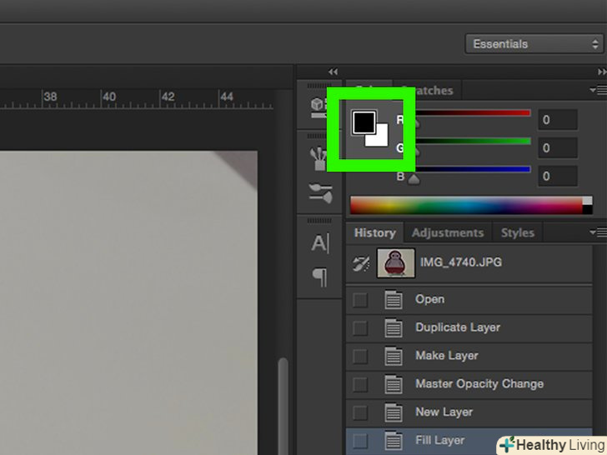
Task: Open the 3D panel icon
Action: (319, 105)
